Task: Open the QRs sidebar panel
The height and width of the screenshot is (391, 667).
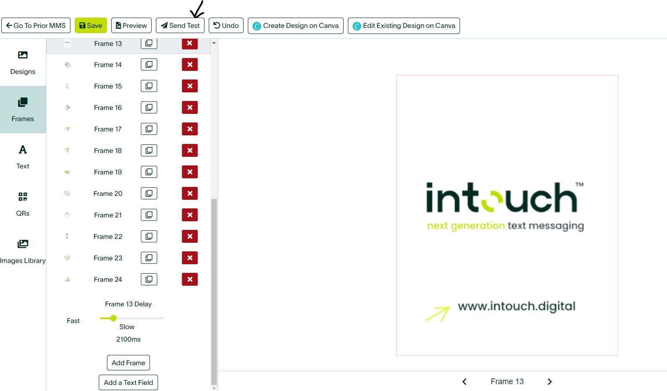Action: 23,204
